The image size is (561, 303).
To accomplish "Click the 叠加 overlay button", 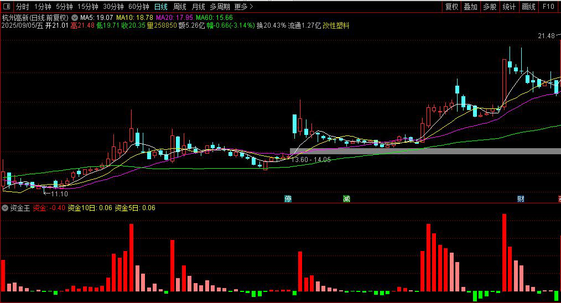I will coord(470,7).
